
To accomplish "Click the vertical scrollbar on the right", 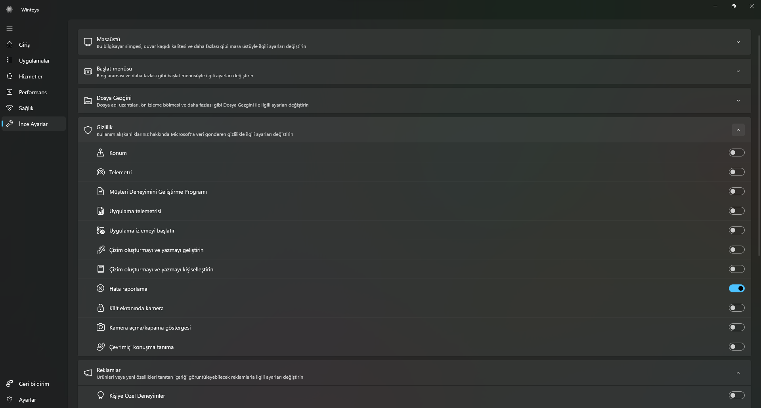I will pos(759,146).
